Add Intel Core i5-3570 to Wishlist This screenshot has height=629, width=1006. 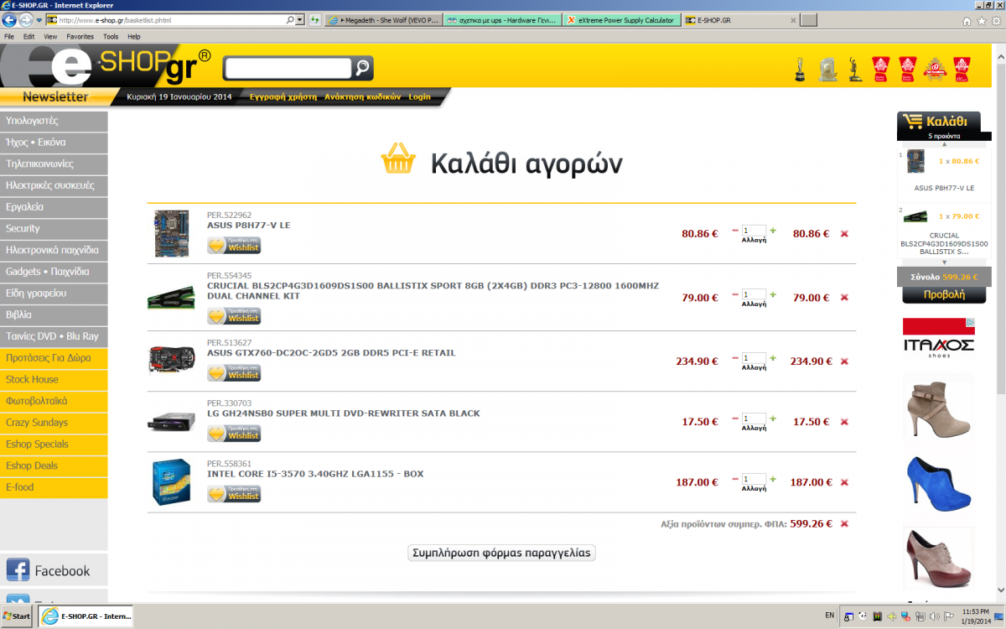234,494
